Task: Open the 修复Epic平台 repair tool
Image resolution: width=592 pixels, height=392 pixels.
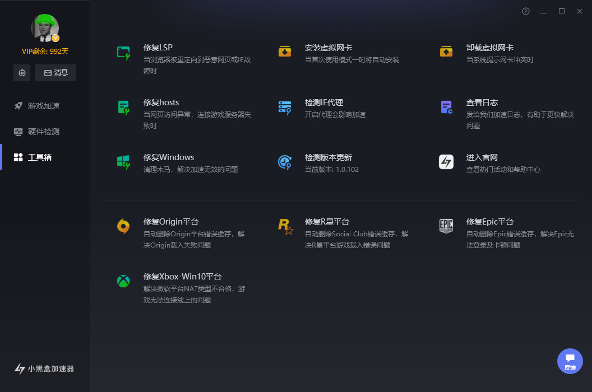Action: [x=489, y=221]
